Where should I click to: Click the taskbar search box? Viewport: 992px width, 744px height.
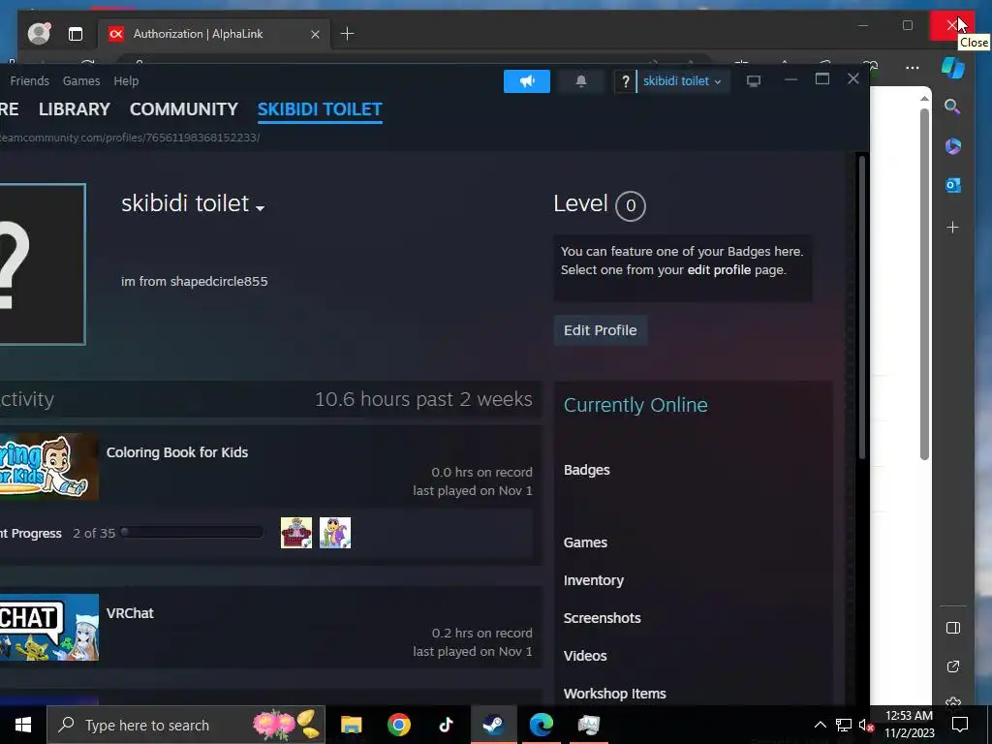pyautogui.click(x=186, y=725)
